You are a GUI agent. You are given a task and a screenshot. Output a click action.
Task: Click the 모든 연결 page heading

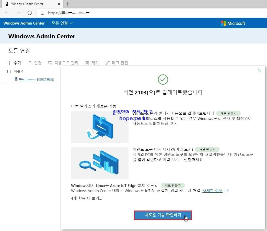(19, 51)
